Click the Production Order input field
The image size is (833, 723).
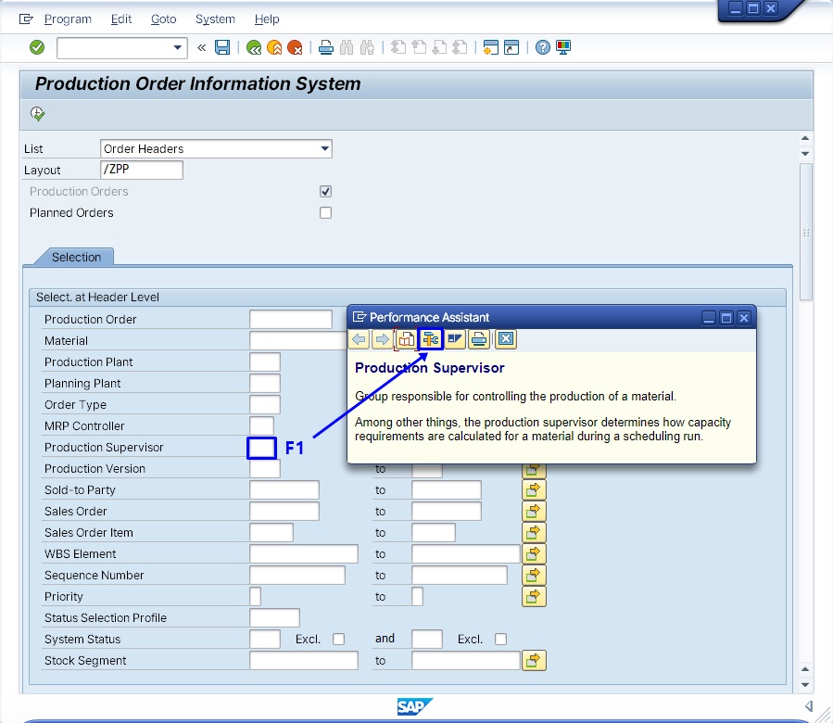point(291,320)
